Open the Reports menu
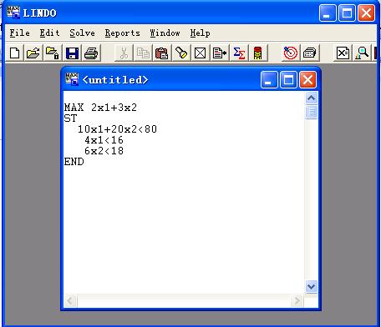The width and height of the screenshot is (381, 327). (122, 33)
